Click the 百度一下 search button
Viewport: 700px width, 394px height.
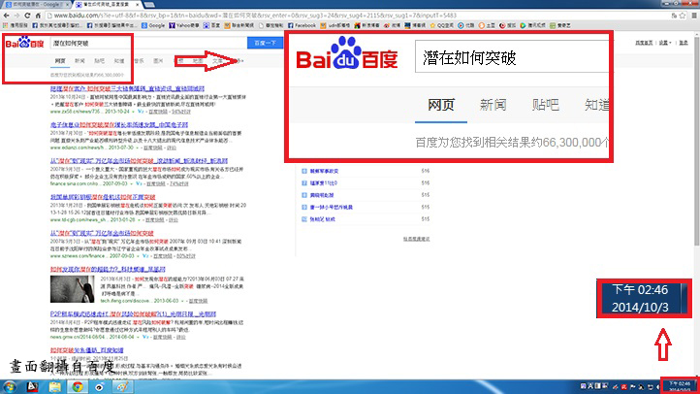pyautogui.click(x=266, y=43)
